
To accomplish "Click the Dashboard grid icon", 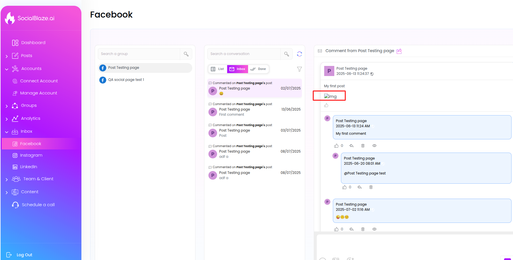I will 15,43.
